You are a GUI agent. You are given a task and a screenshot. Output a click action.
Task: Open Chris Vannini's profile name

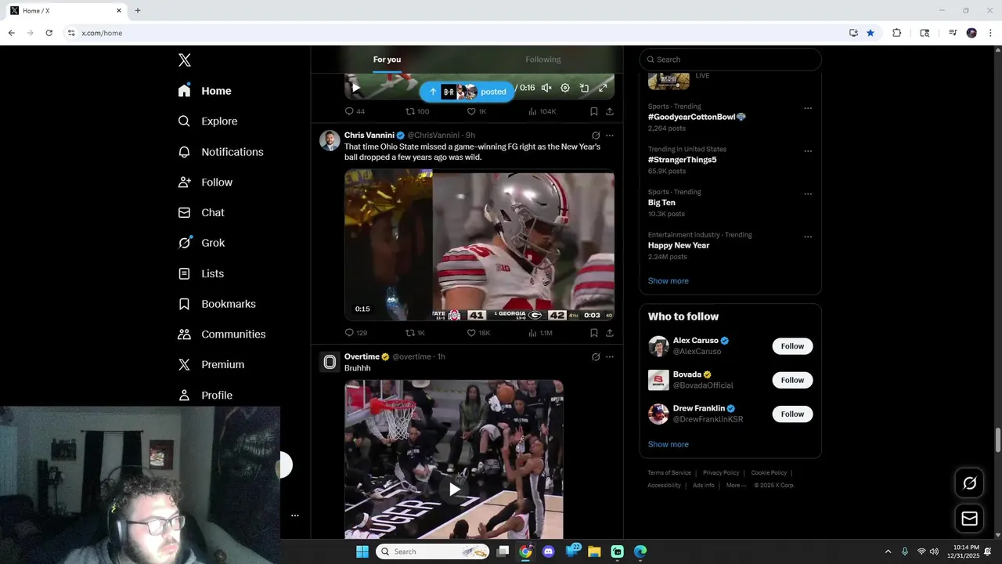(369, 136)
